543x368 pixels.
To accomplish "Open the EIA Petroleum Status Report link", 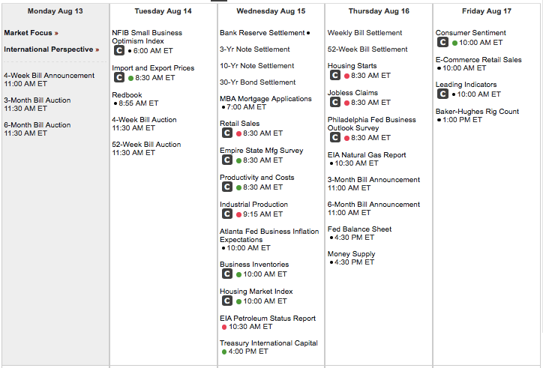I will 268,318.
